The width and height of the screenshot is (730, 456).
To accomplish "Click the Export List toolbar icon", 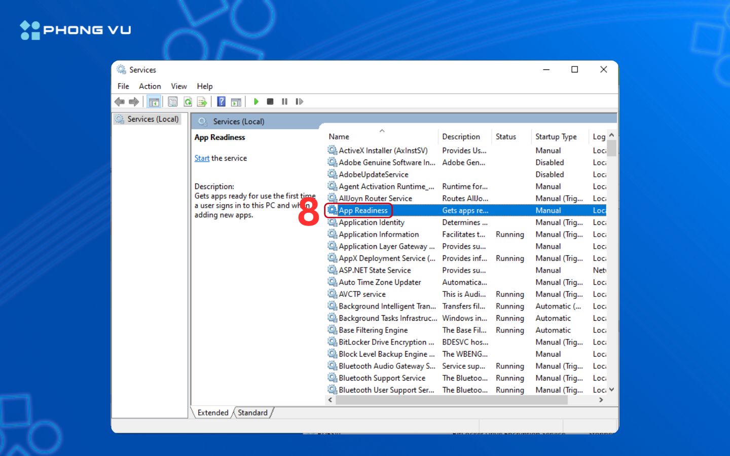I will (202, 102).
